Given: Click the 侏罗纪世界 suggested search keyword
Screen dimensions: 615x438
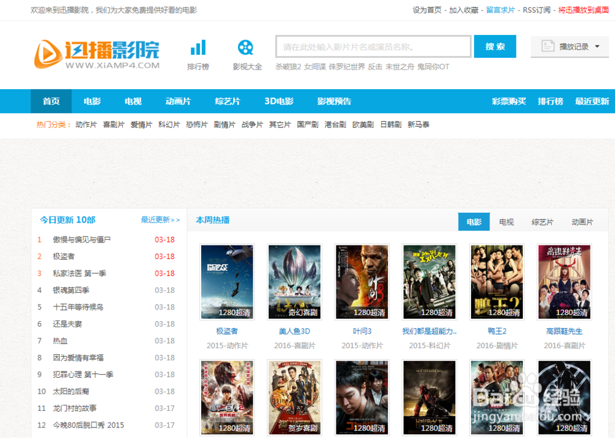Looking at the screenshot, I should tap(347, 66).
